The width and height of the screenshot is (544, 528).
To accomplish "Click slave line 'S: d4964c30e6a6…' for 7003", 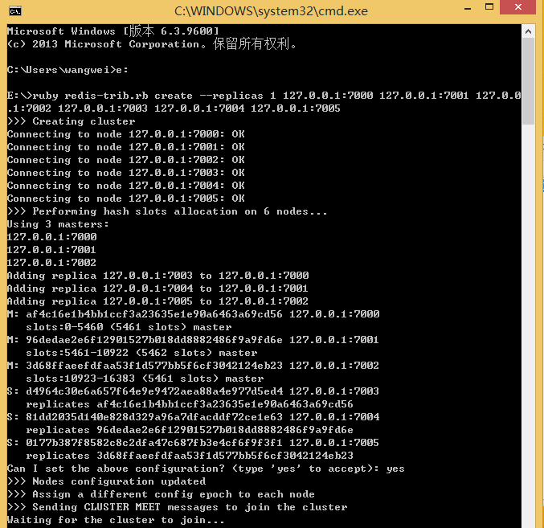I will click(x=193, y=391).
